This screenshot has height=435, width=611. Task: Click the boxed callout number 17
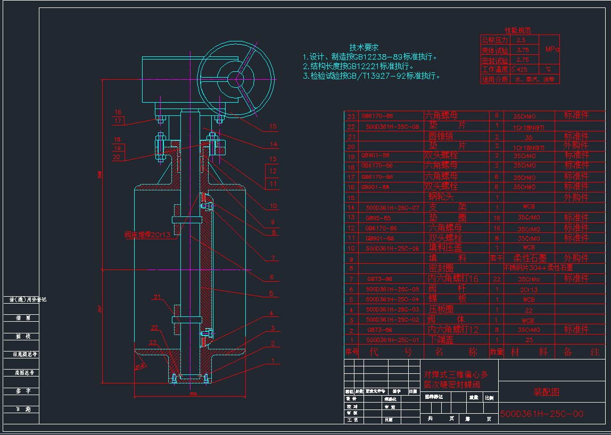pyautogui.click(x=118, y=121)
